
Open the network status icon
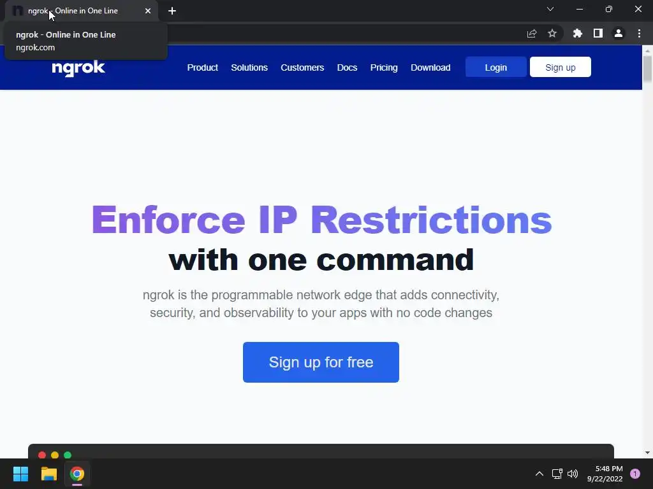pyautogui.click(x=557, y=474)
